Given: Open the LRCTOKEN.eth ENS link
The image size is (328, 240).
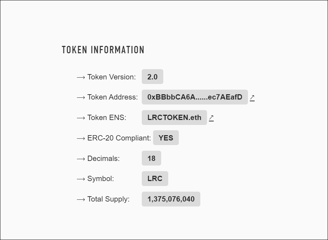Looking at the screenshot, I should pos(174,118).
